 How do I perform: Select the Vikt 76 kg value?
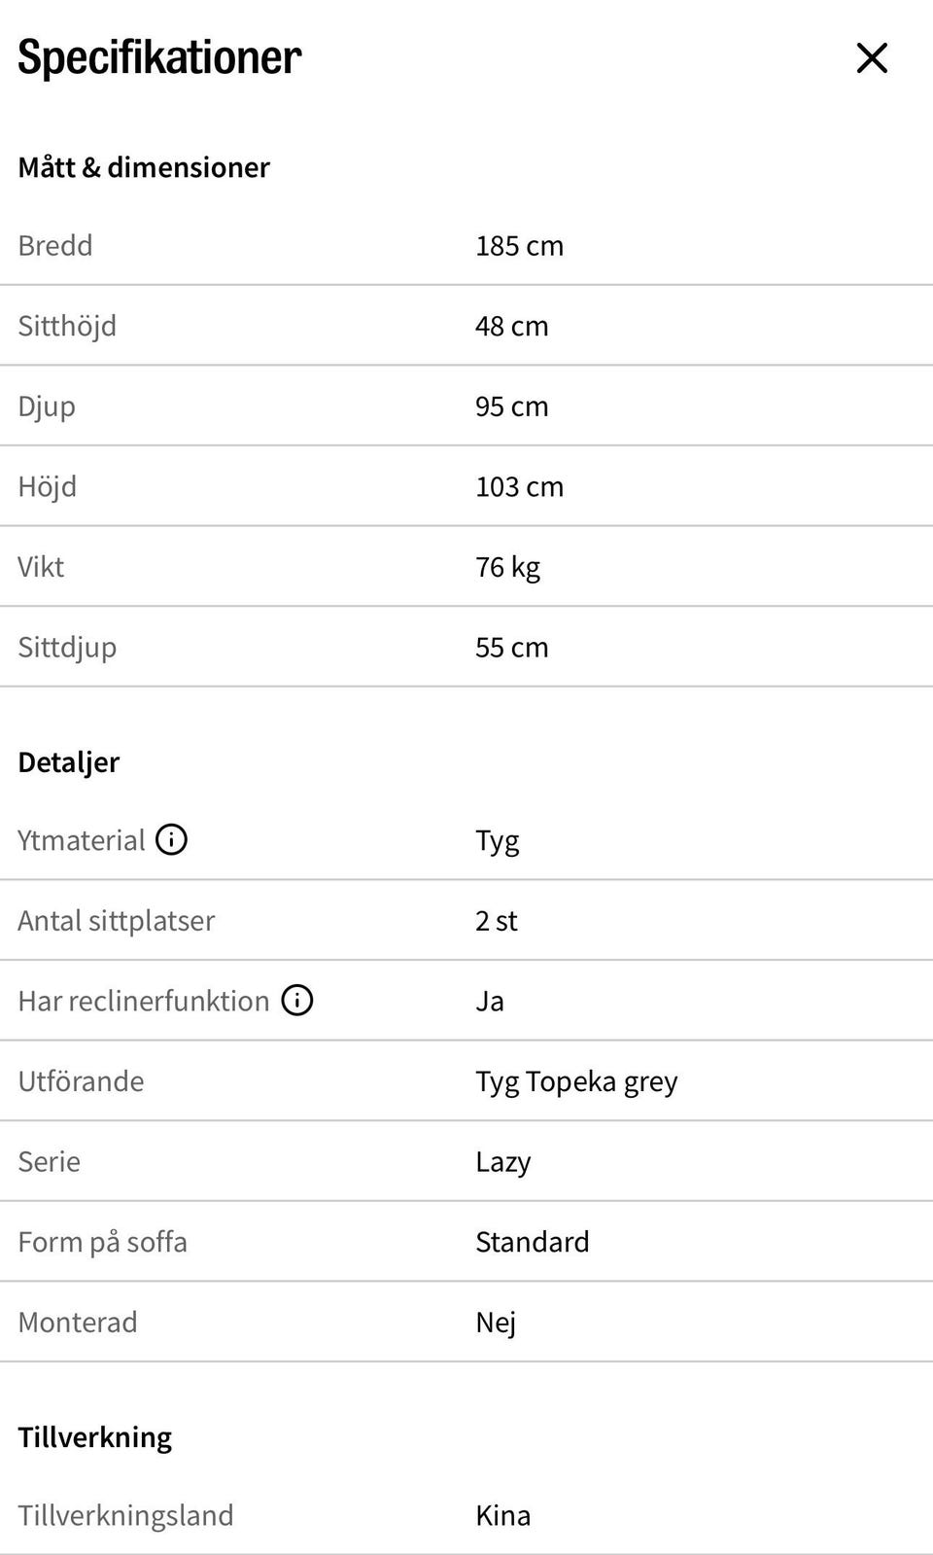pyautogui.click(x=507, y=567)
